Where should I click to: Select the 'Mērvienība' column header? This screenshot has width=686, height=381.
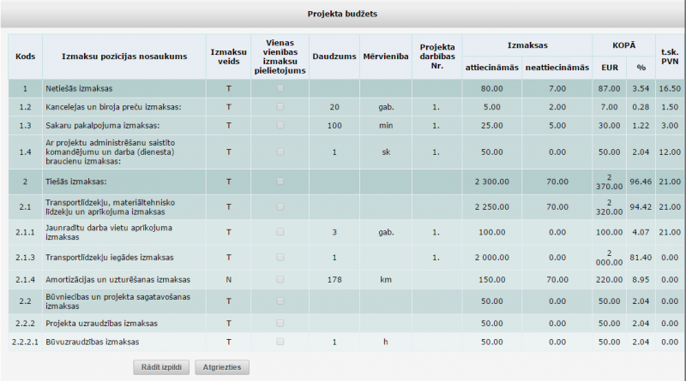coord(385,57)
